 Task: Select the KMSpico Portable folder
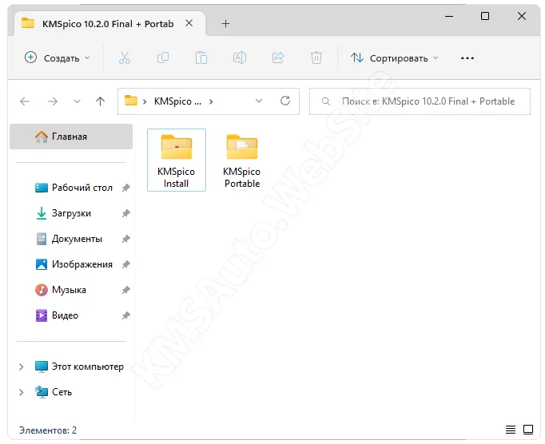(241, 161)
